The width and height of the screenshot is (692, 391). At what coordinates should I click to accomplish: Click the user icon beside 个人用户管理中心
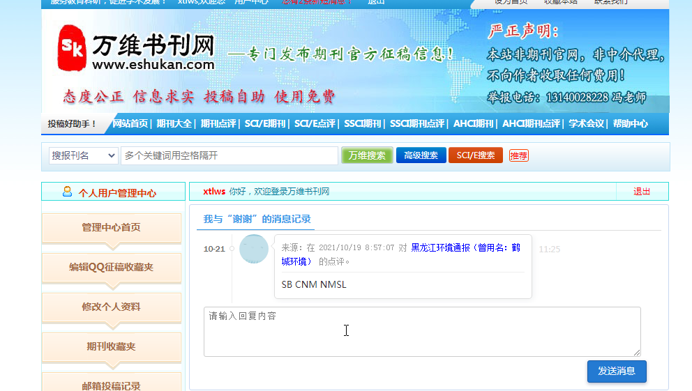[x=68, y=192]
